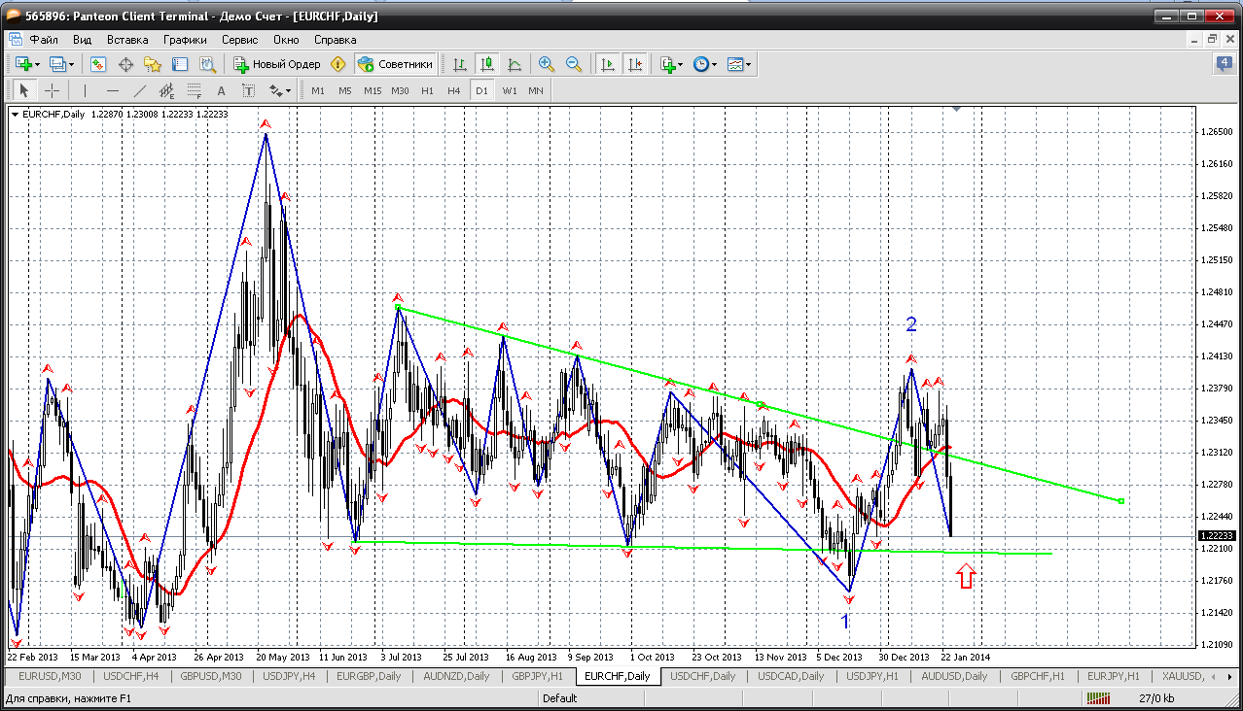Viewport: 1243px width, 711px height.
Task: Select the trendline drawing tool
Action: click(x=139, y=90)
